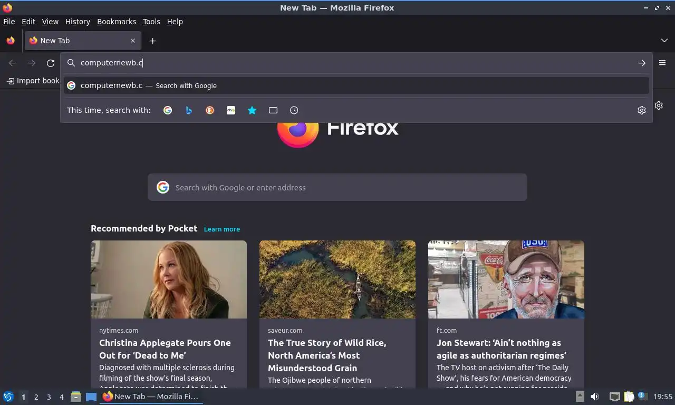The height and width of the screenshot is (405, 675).
Task: Click the removable media eject tray icon
Action: (580, 397)
